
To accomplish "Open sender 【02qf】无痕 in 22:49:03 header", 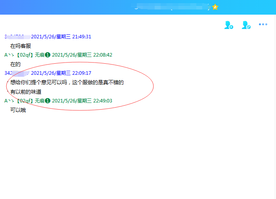I will click(30, 101).
